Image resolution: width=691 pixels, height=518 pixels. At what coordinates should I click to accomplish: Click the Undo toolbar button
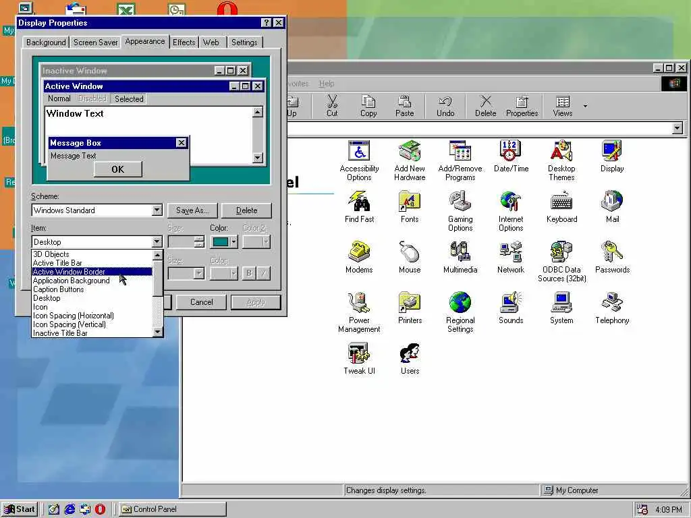pyautogui.click(x=445, y=106)
